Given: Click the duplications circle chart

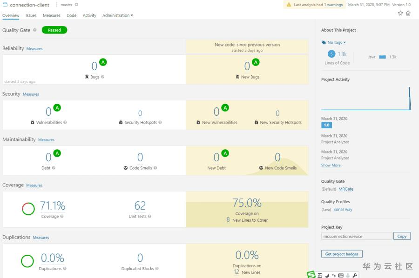Looking at the screenshot, I should (x=27, y=261).
